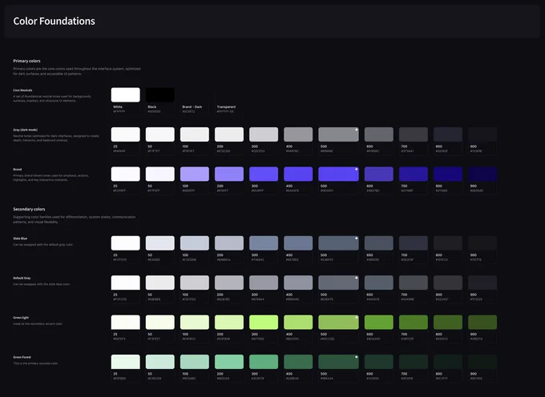Click the Brand 50 swatch

[x=159, y=174]
